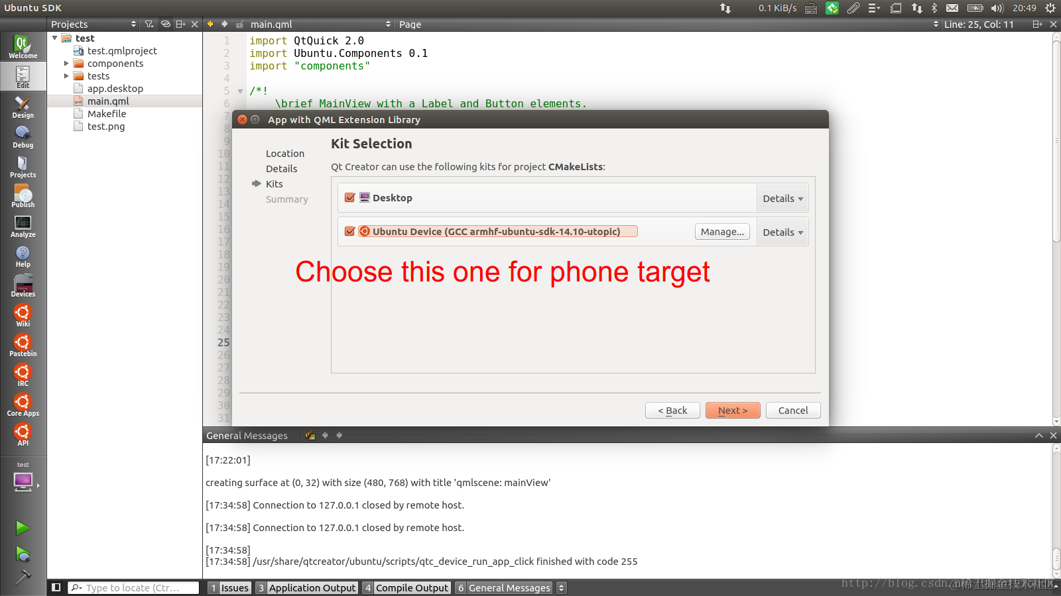The image size is (1061, 596).
Task: Select the Location wizard step
Action: click(285, 154)
